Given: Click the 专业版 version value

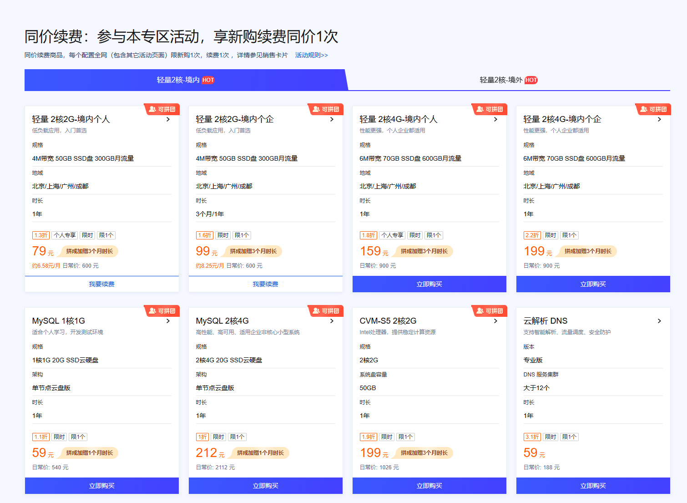Looking at the screenshot, I should 533,360.
